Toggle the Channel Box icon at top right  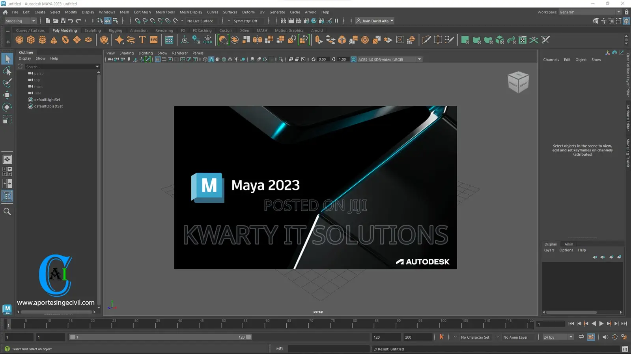coord(626,21)
